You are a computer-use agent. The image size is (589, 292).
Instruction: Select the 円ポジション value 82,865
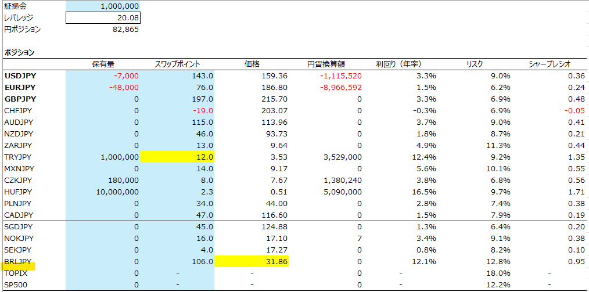click(103, 30)
